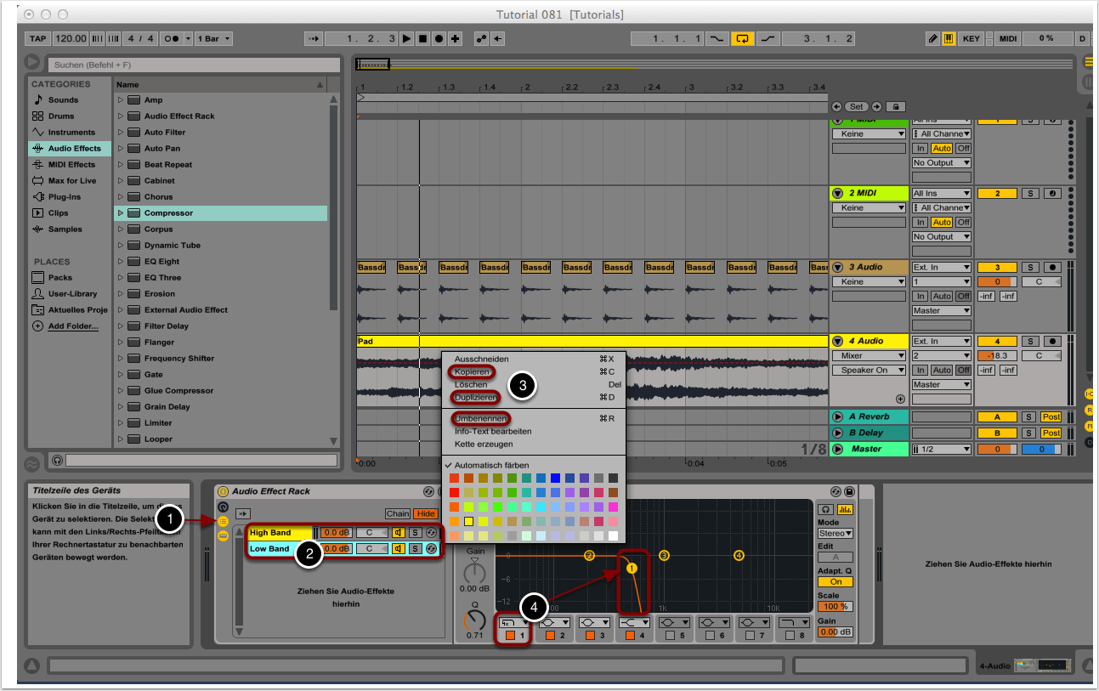
Task: Toggle the EQ filter 1 activator box
Action: point(510,635)
